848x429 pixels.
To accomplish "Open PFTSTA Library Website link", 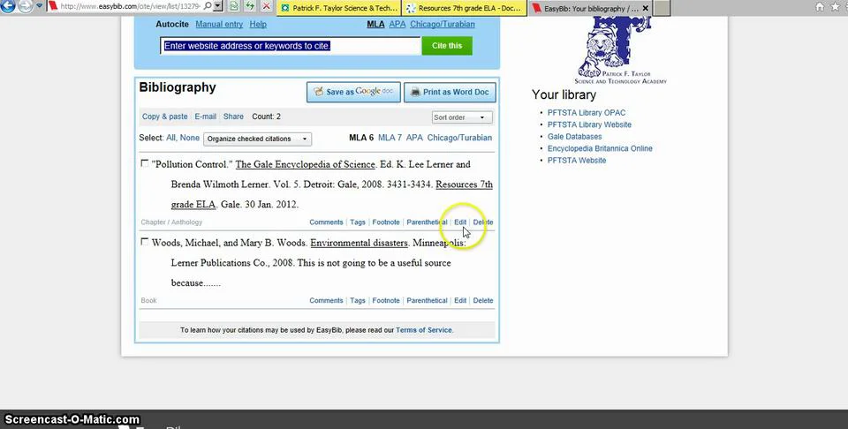I will 589,124.
